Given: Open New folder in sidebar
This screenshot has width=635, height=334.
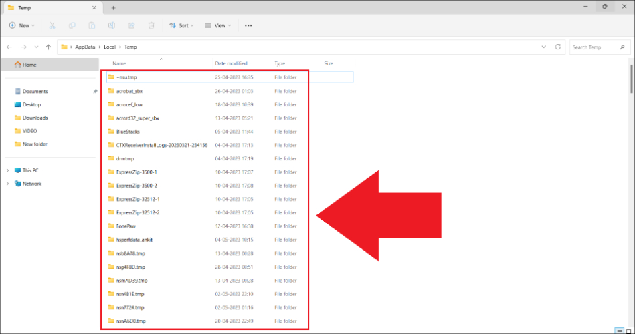Looking at the screenshot, I should tap(35, 144).
